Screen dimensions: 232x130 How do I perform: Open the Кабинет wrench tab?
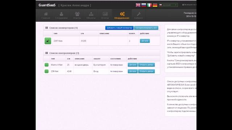[138, 16]
